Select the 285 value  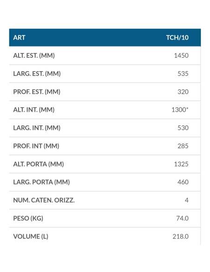(183, 146)
